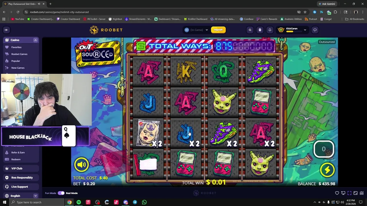Open Roo Responsibly page
The width and height of the screenshot is (367, 206).
coord(21,178)
